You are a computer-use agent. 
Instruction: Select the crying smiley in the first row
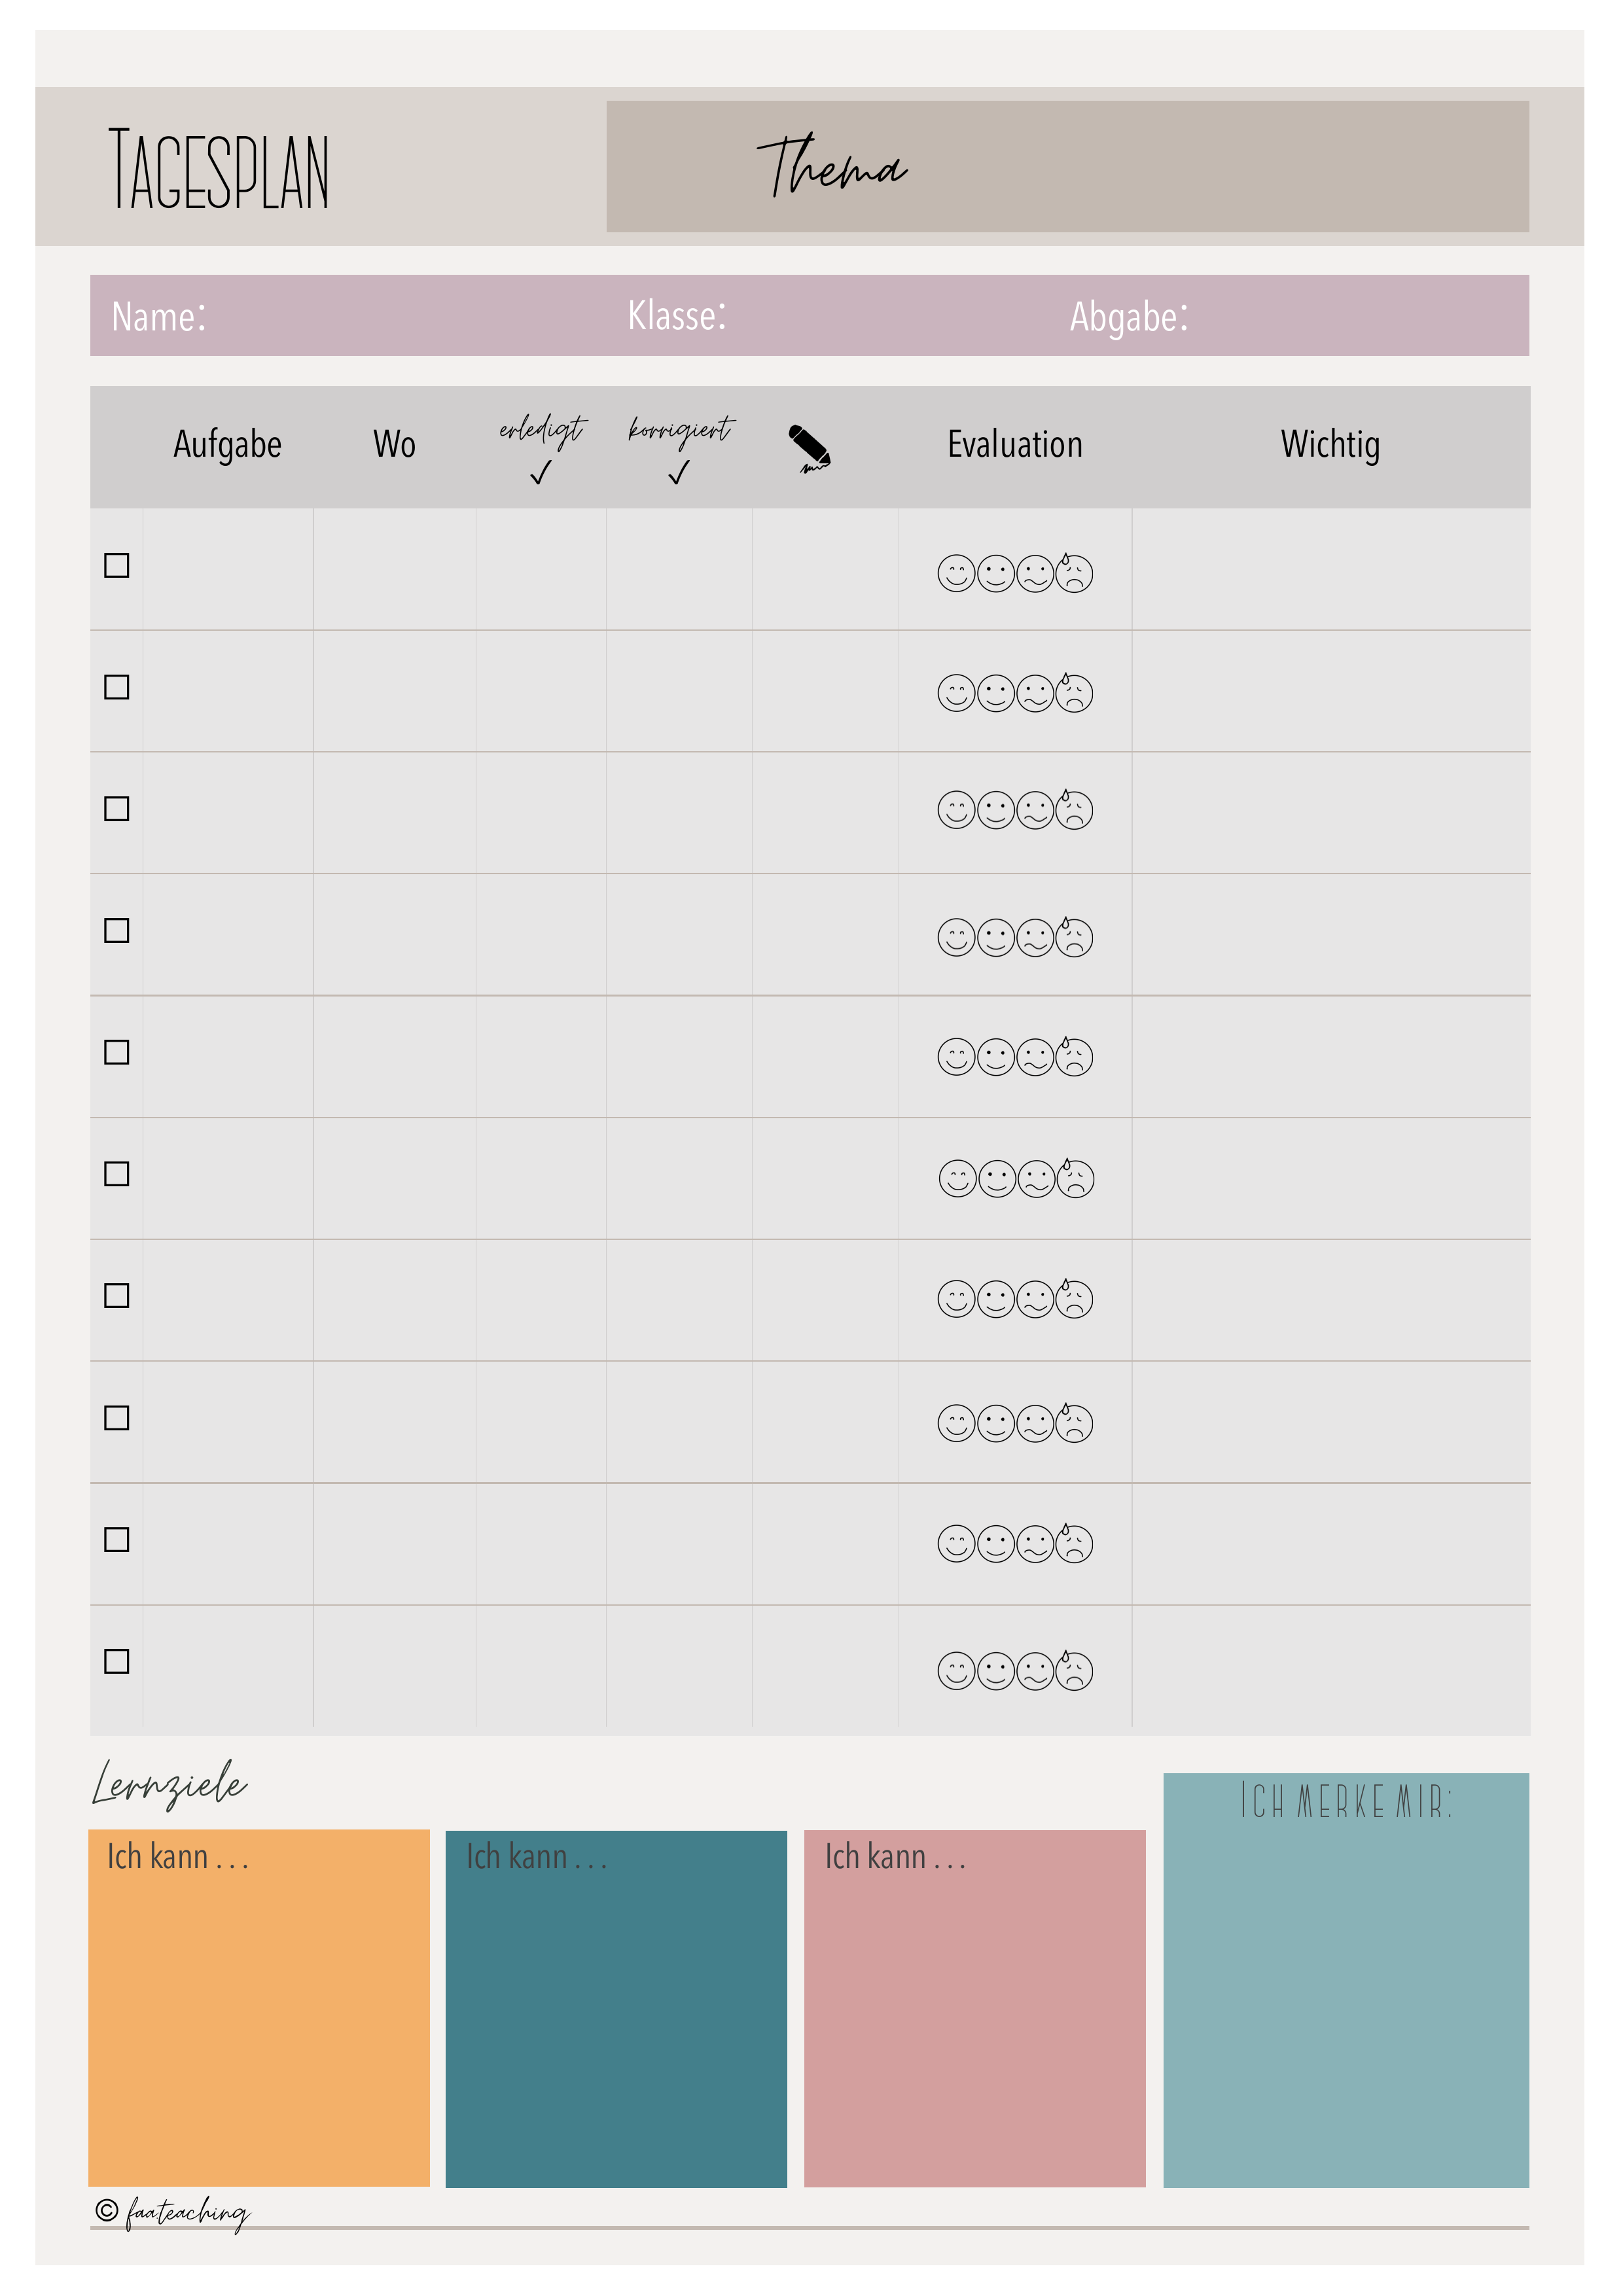(1074, 573)
